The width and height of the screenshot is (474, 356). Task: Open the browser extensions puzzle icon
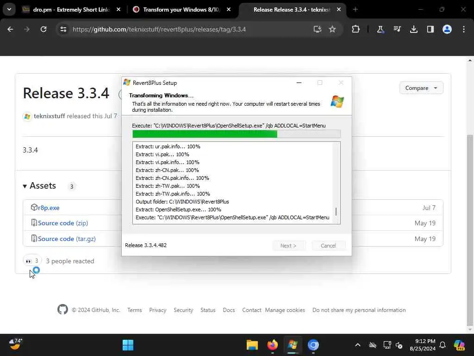click(355, 29)
